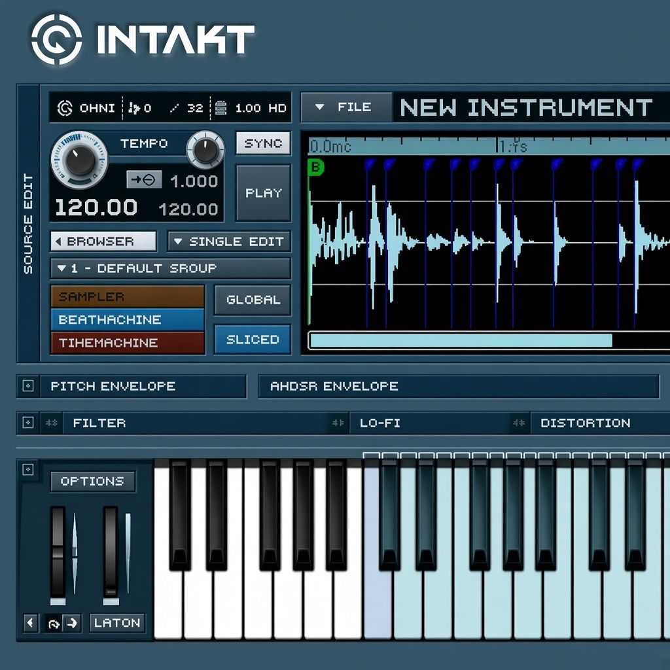Click the large Tempo knob
This screenshot has height=670, width=670.
(79, 161)
